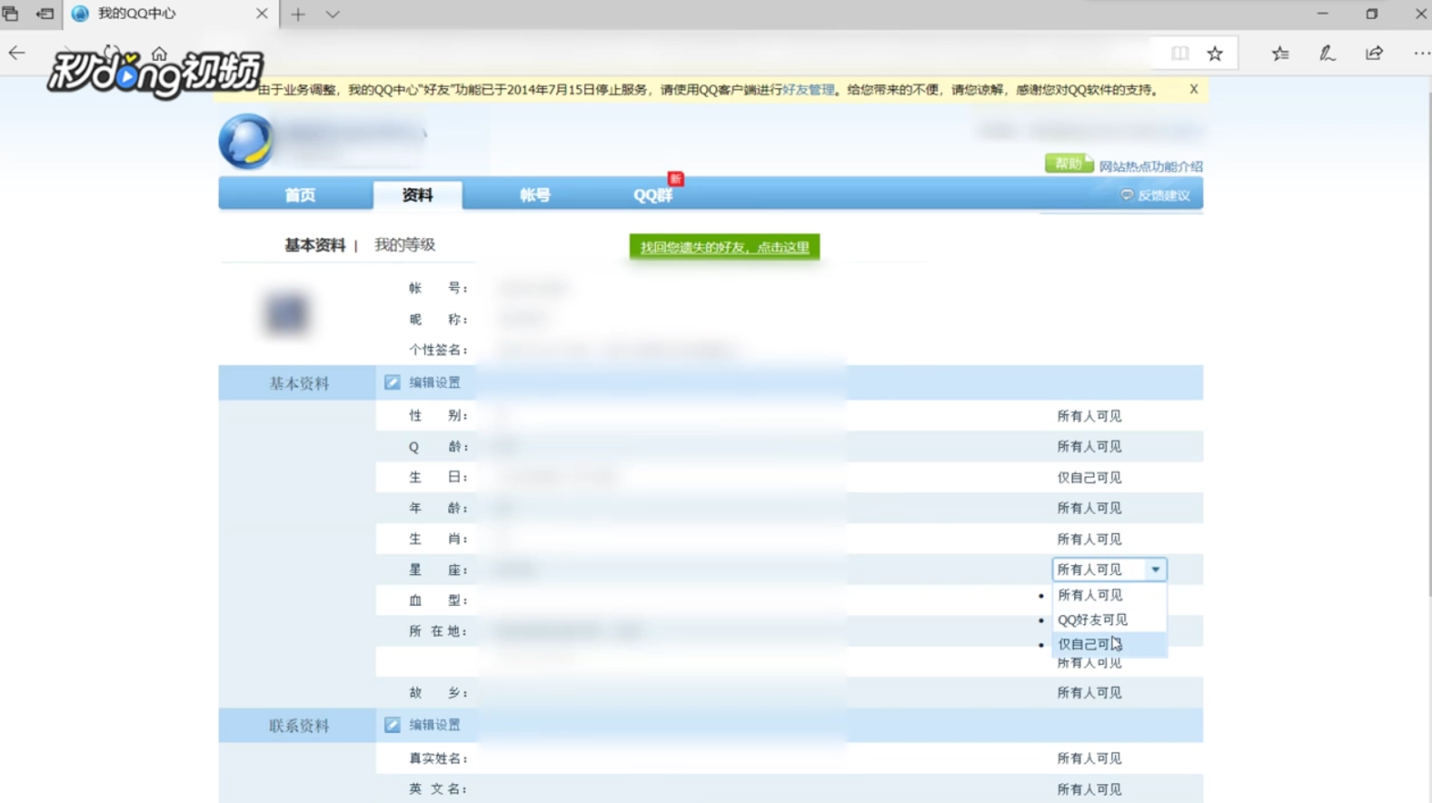Open the favorites hub icon
This screenshot has height=803, width=1432.
pos(1280,54)
